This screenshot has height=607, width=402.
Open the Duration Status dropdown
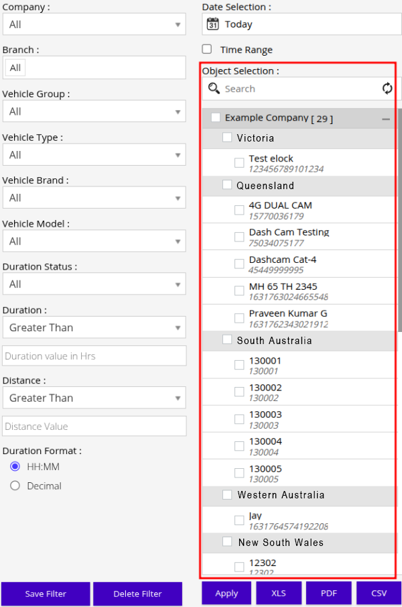(x=94, y=284)
